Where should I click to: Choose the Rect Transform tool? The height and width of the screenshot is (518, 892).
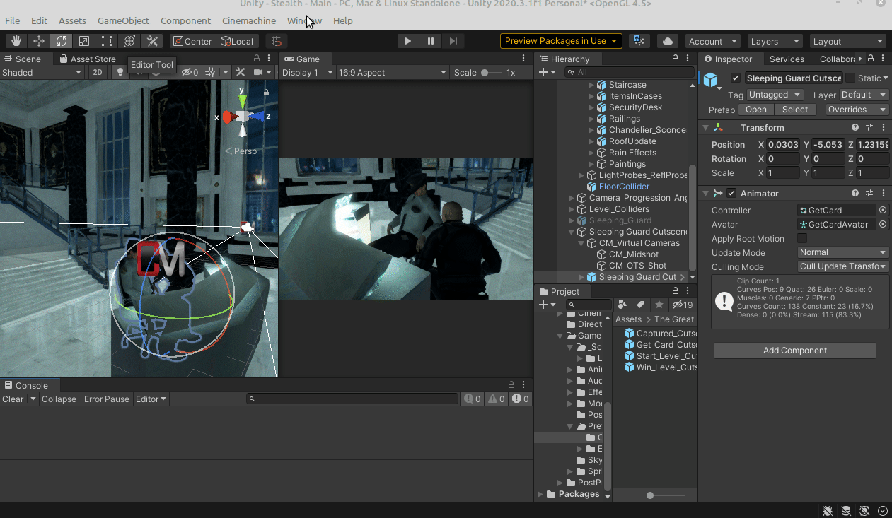[x=107, y=41]
